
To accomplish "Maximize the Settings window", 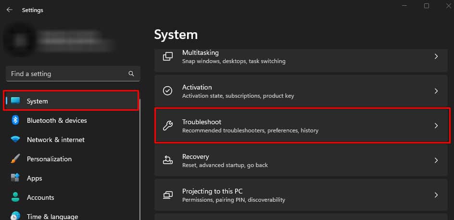I will (427, 6).
